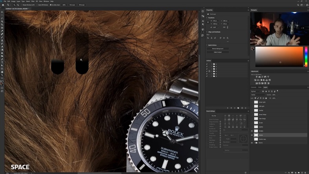Collapse the Align and Distribute section

tap(207, 32)
